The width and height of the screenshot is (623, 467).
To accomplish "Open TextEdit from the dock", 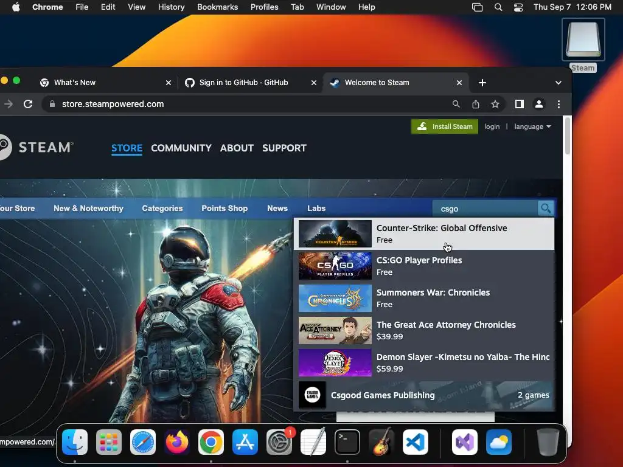I will point(313,442).
